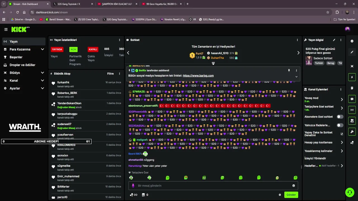Open the pinned message three-dot menu

click(296, 71)
